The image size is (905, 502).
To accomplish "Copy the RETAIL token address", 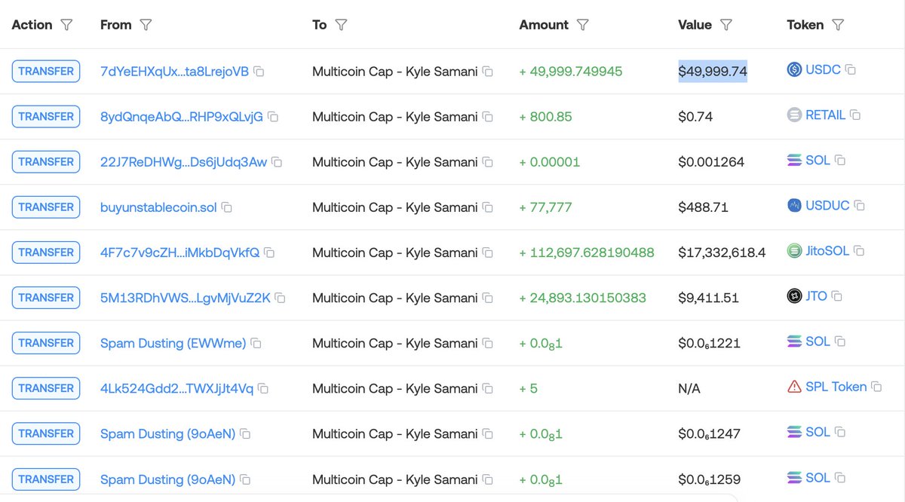I will click(x=855, y=115).
